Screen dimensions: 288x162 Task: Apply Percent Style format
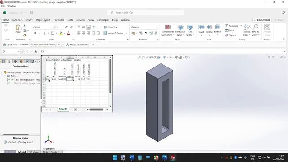(141, 33)
